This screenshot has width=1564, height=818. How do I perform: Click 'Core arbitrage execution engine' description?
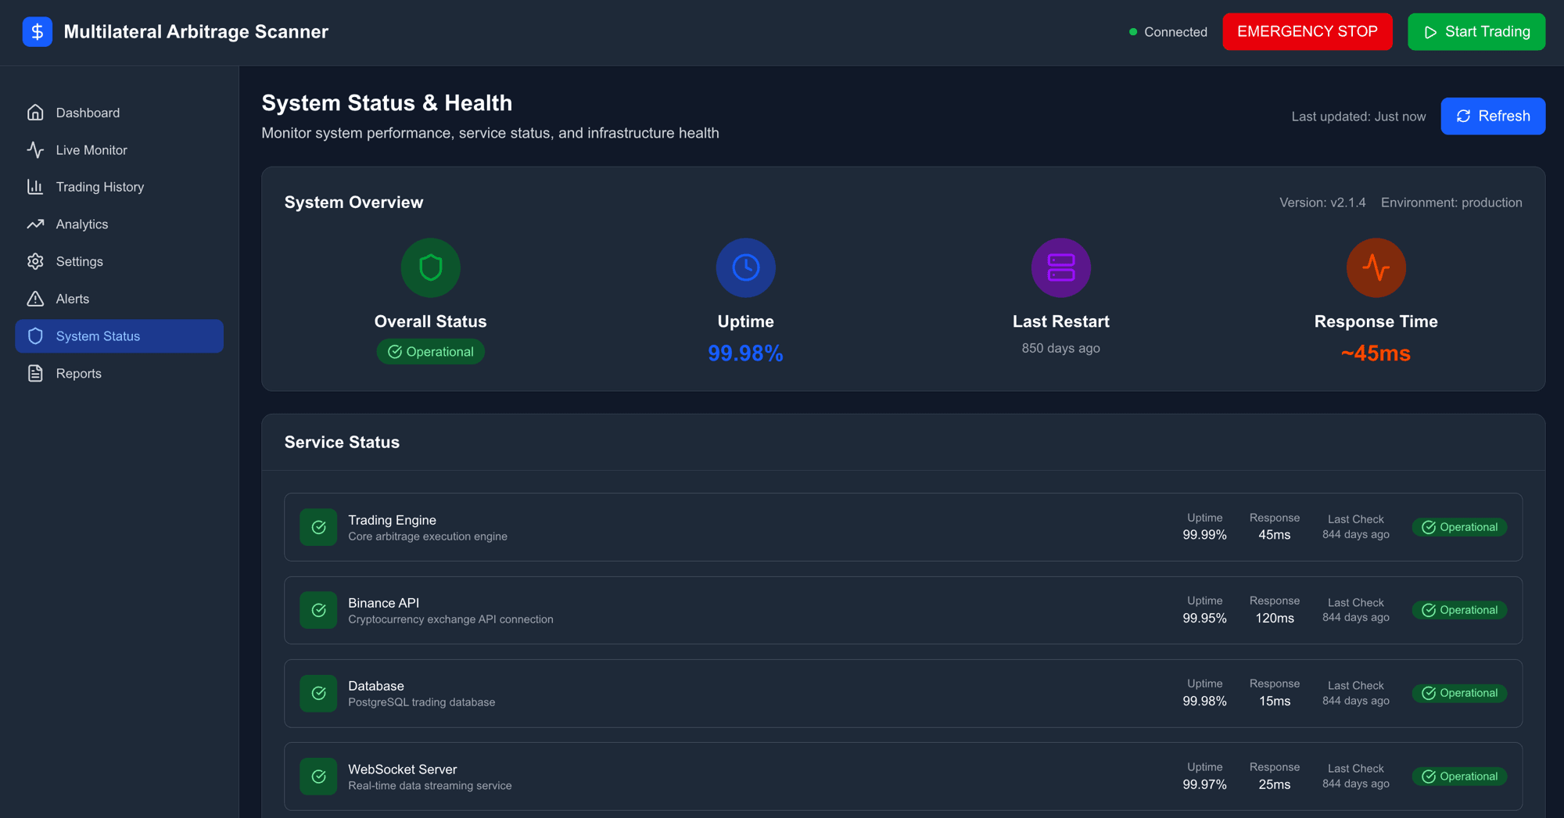pyautogui.click(x=428, y=536)
